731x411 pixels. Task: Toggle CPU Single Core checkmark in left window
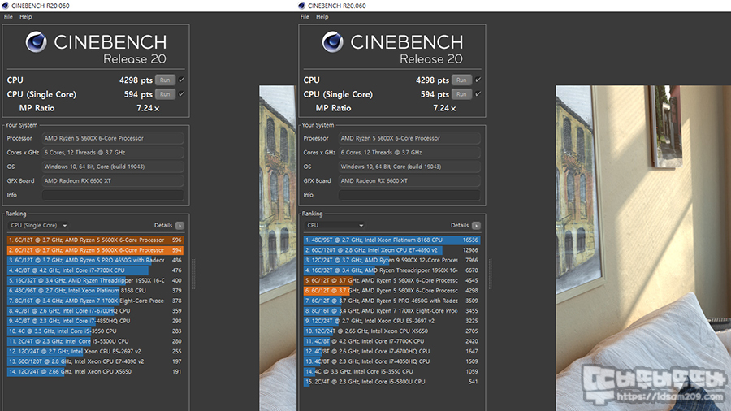point(181,93)
